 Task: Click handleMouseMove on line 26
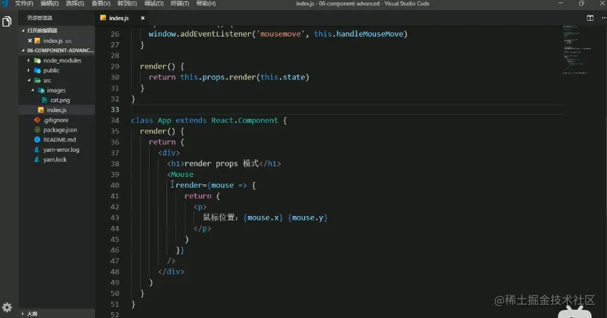coord(370,34)
